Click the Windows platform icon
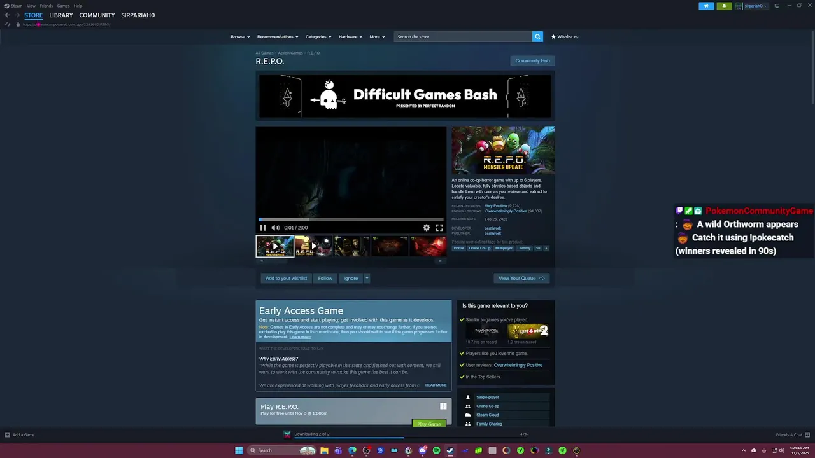The height and width of the screenshot is (458, 815). (443, 406)
